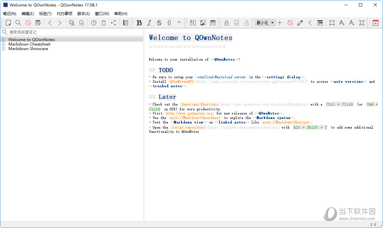
Task: Click the TODO heading in the editor
Action: pyautogui.click(x=166, y=70)
